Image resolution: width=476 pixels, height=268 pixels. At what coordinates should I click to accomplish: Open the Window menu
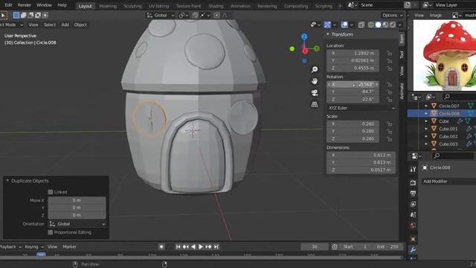click(x=44, y=5)
